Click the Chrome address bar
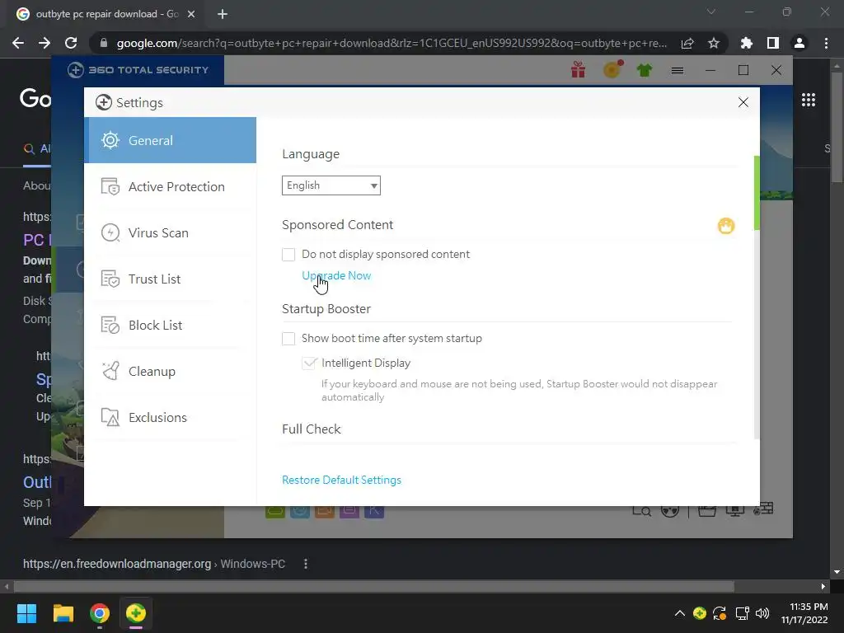 [x=392, y=43]
